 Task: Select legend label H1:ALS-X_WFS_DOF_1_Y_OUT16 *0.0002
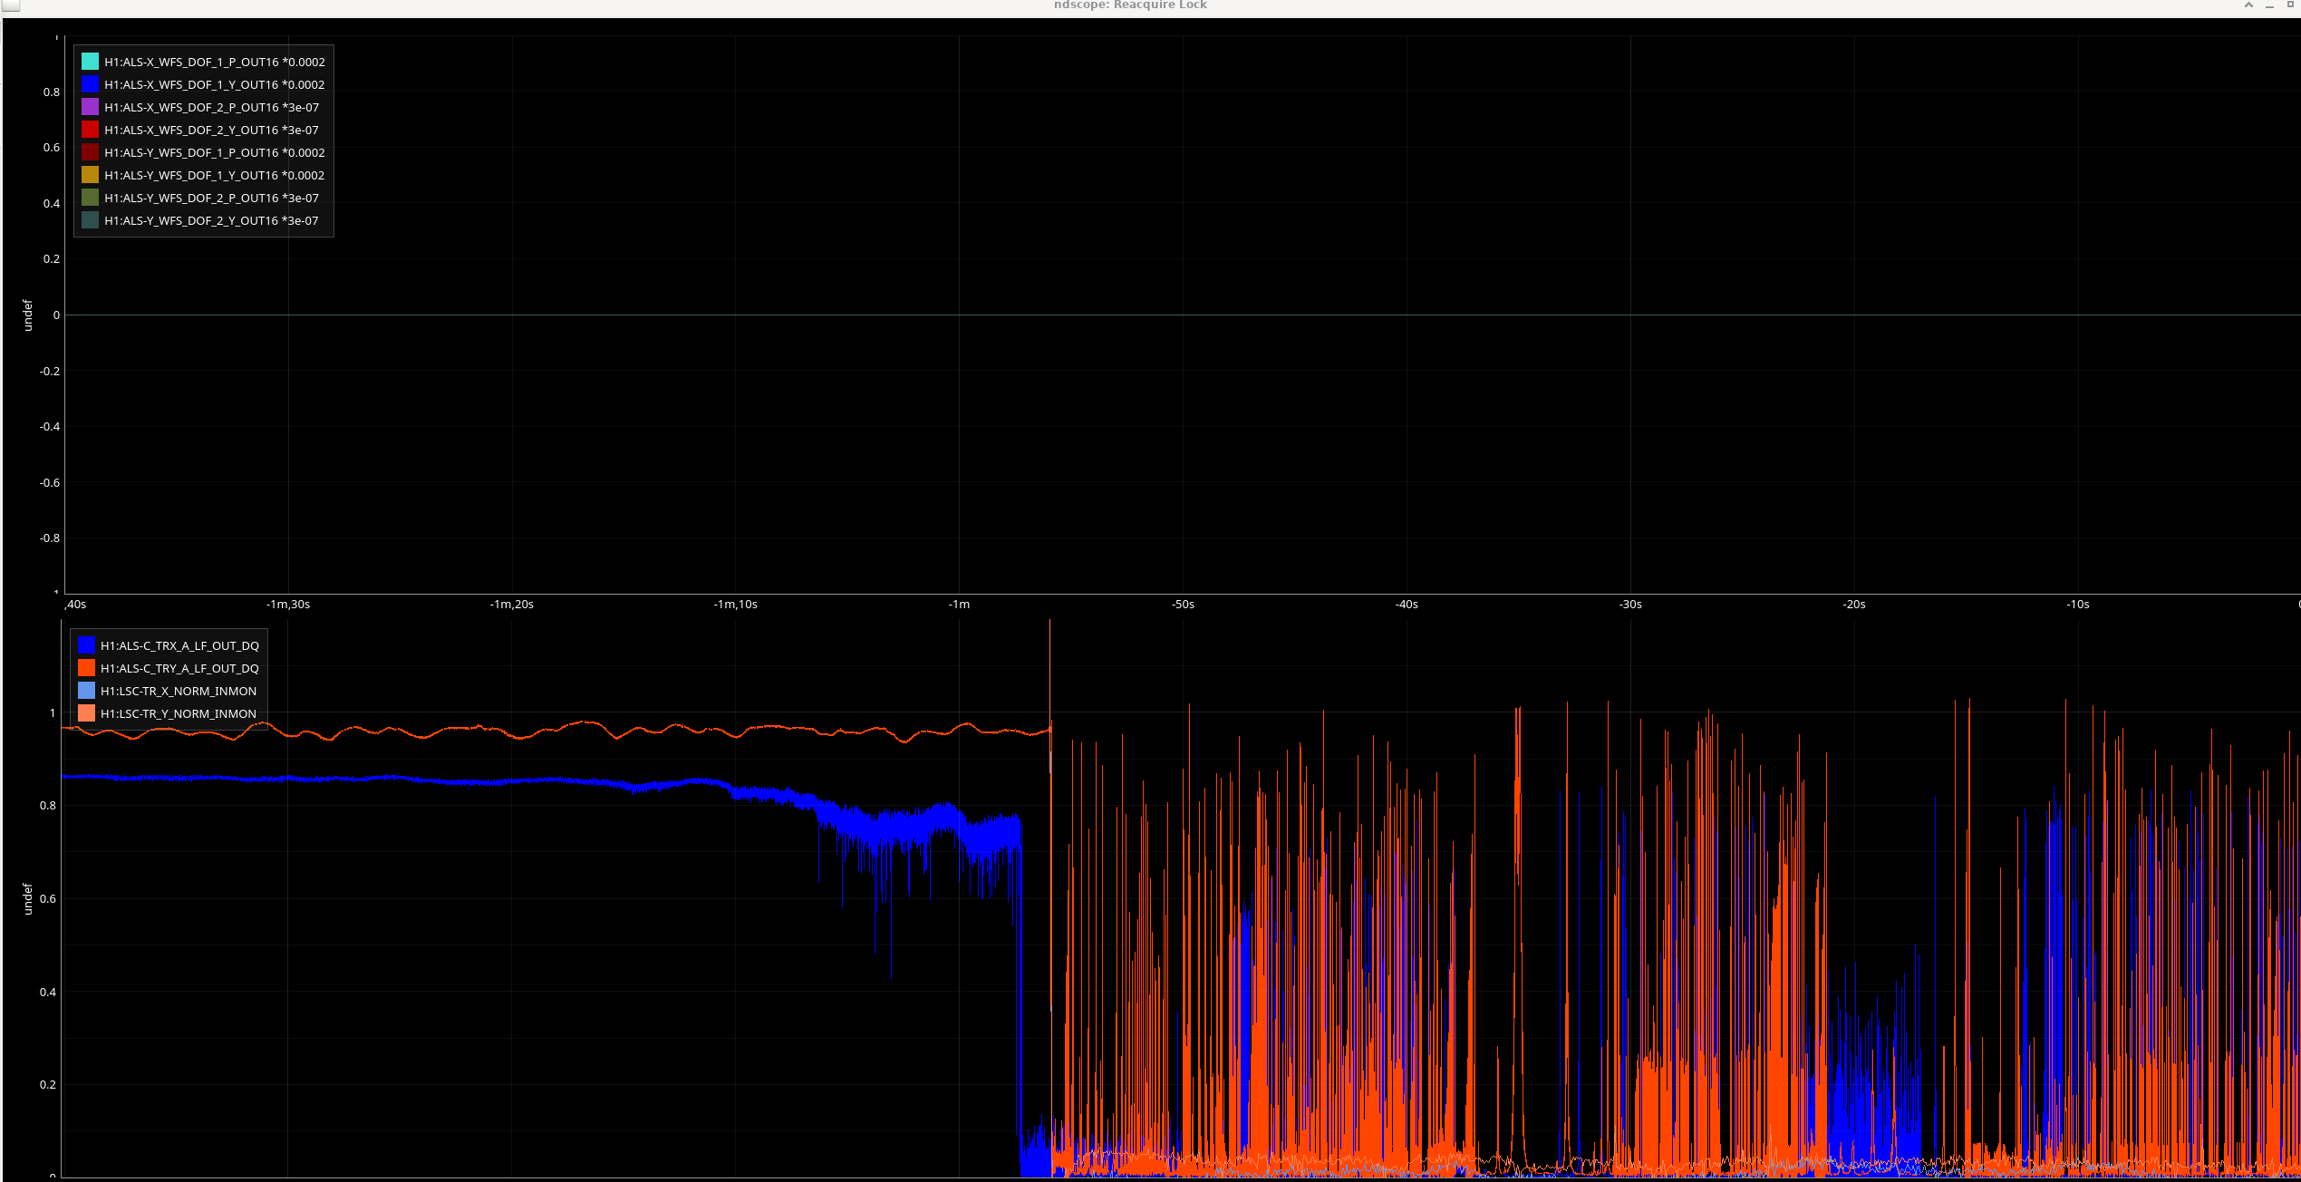pos(215,84)
